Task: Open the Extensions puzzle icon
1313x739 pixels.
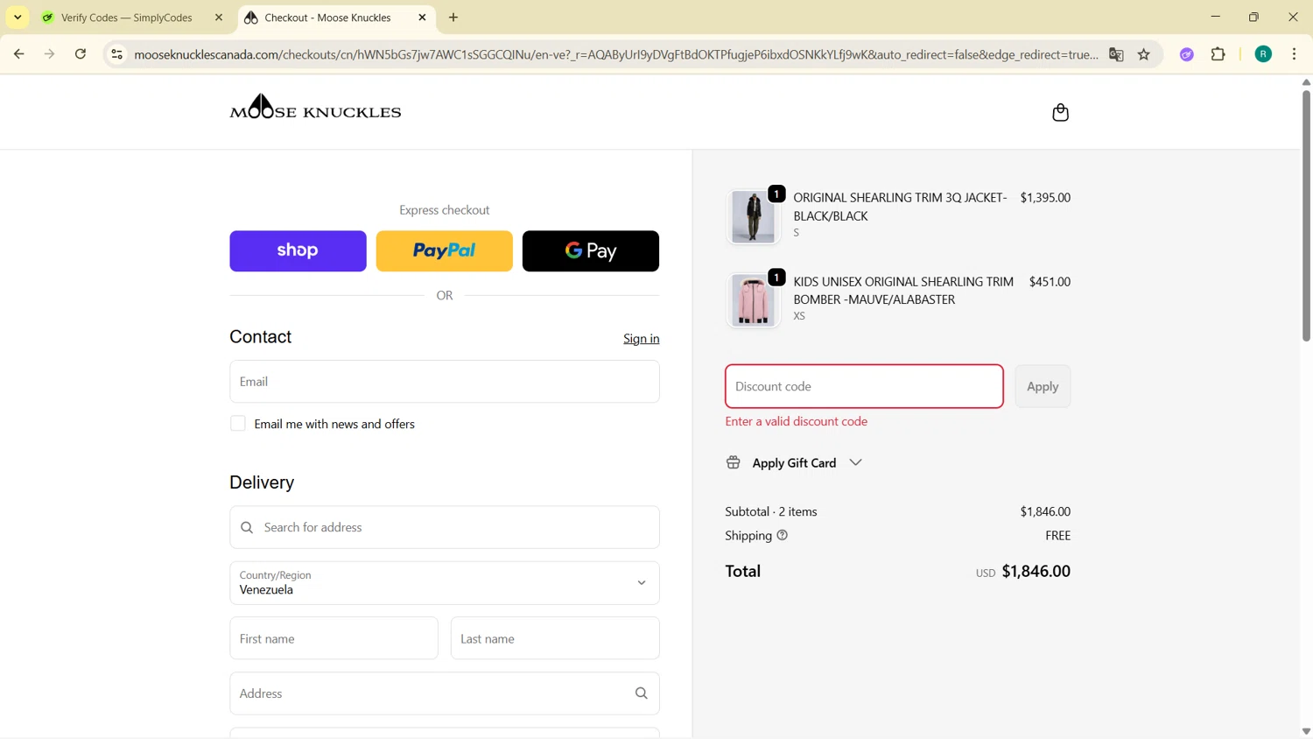Action: click(x=1218, y=54)
